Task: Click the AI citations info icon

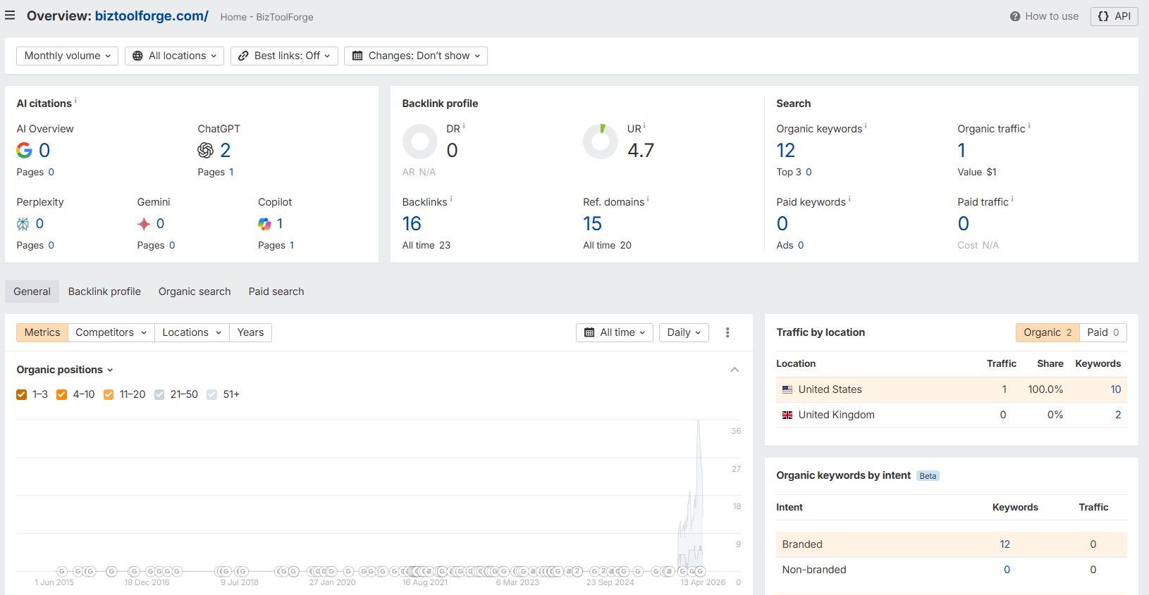Action: pyautogui.click(x=75, y=101)
